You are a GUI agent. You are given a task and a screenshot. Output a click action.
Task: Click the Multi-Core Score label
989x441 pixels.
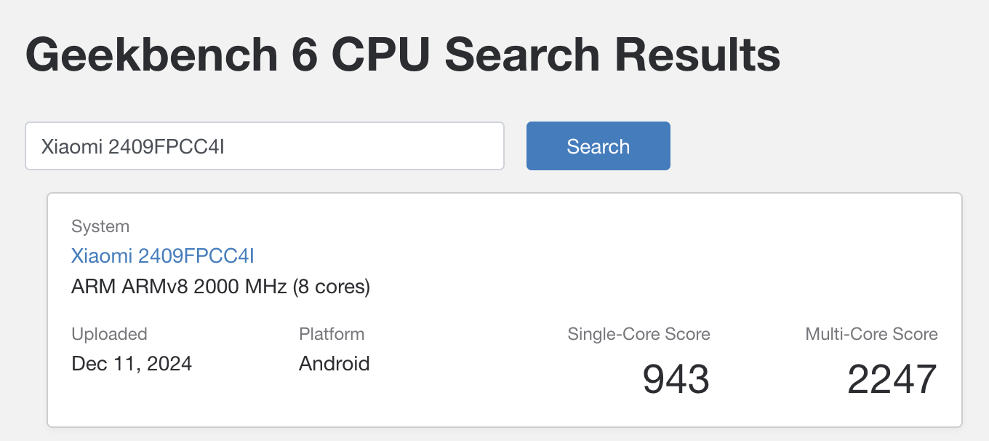pos(871,334)
